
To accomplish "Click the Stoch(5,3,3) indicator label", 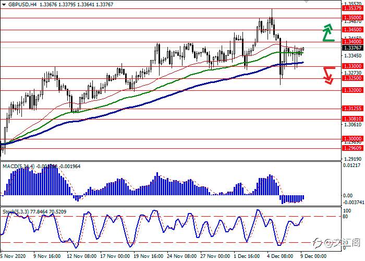I will click(x=16, y=212).
